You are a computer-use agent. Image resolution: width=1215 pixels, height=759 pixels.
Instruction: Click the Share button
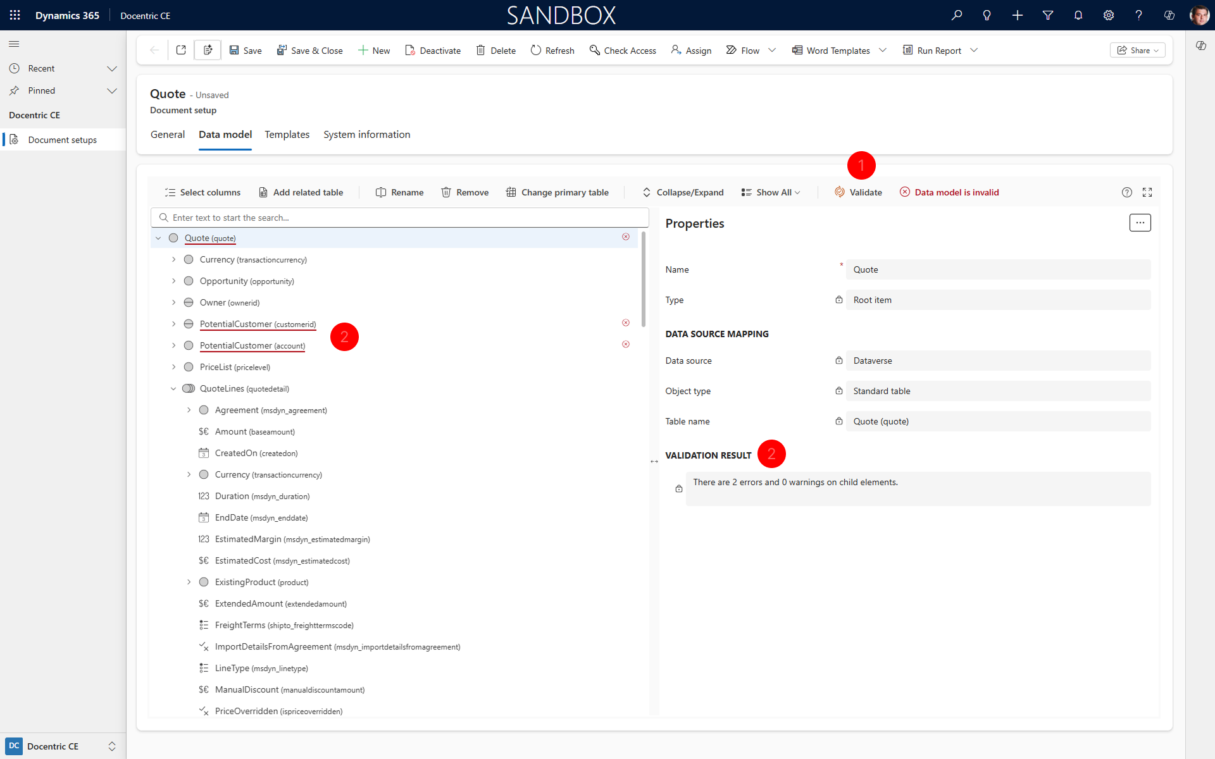(1137, 50)
